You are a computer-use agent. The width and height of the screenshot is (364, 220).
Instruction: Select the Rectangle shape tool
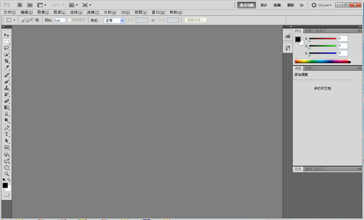(x=7, y=147)
